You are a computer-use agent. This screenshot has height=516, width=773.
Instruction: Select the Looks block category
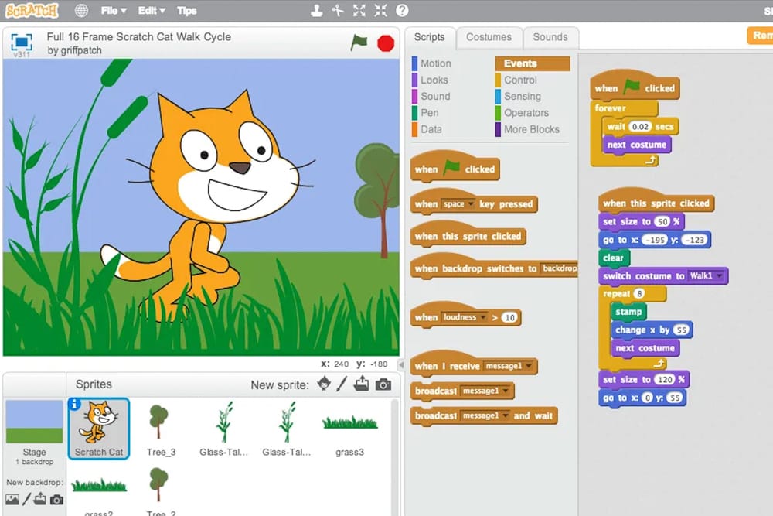click(434, 80)
